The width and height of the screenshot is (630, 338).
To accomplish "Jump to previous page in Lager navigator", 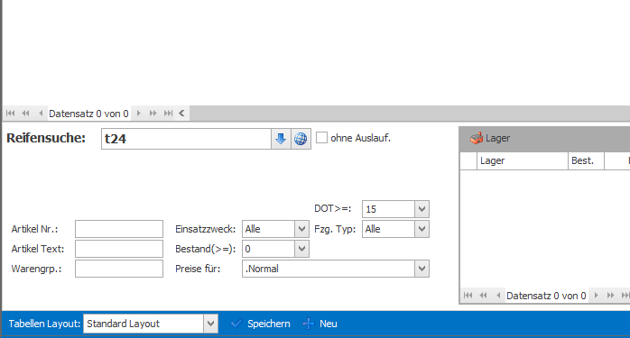I will (x=484, y=296).
